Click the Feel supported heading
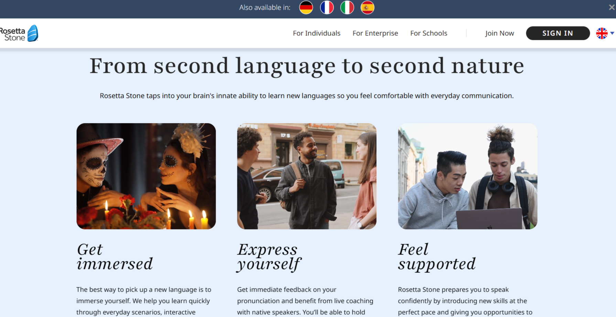This screenshot has width=616, height=317. 436,257
